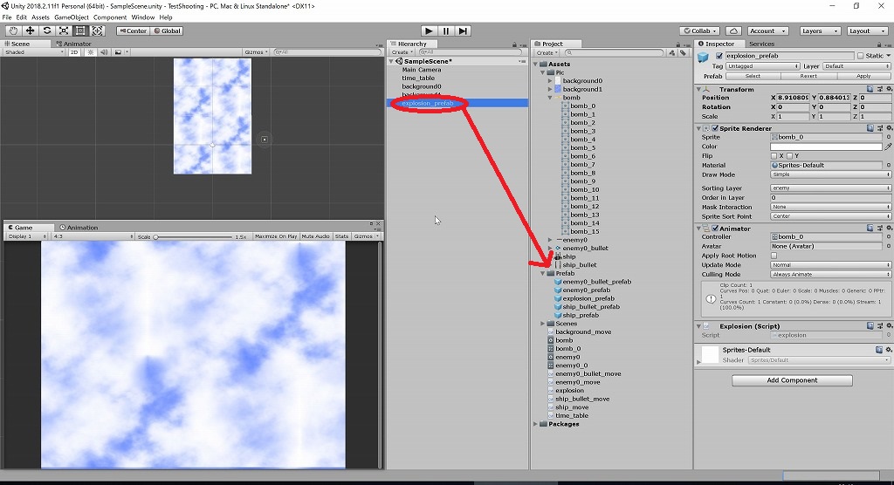The width and height of the screenshot is (894, 485).
Task: Enable Flip Y checkbox
Action: [x=789, y=155]
